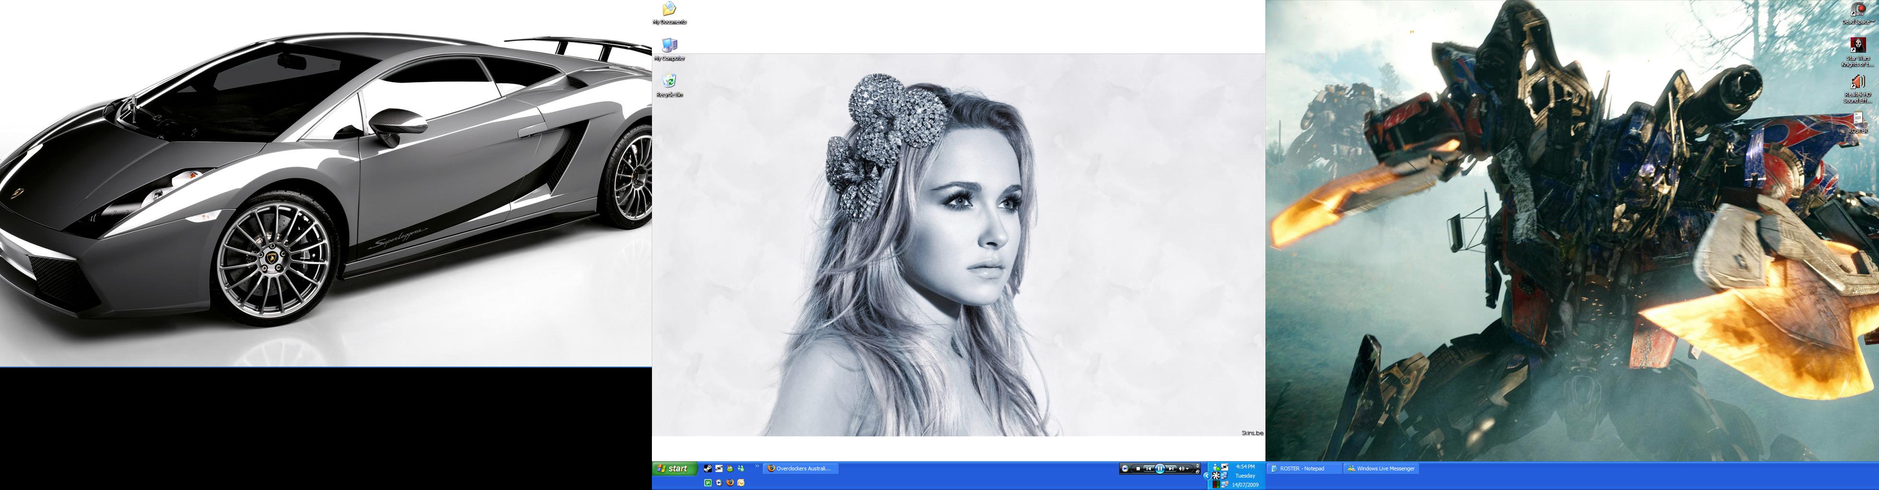Open Windows Messenger Quick Launch icon
1879x490 pixels.
(x=741, y=469)
